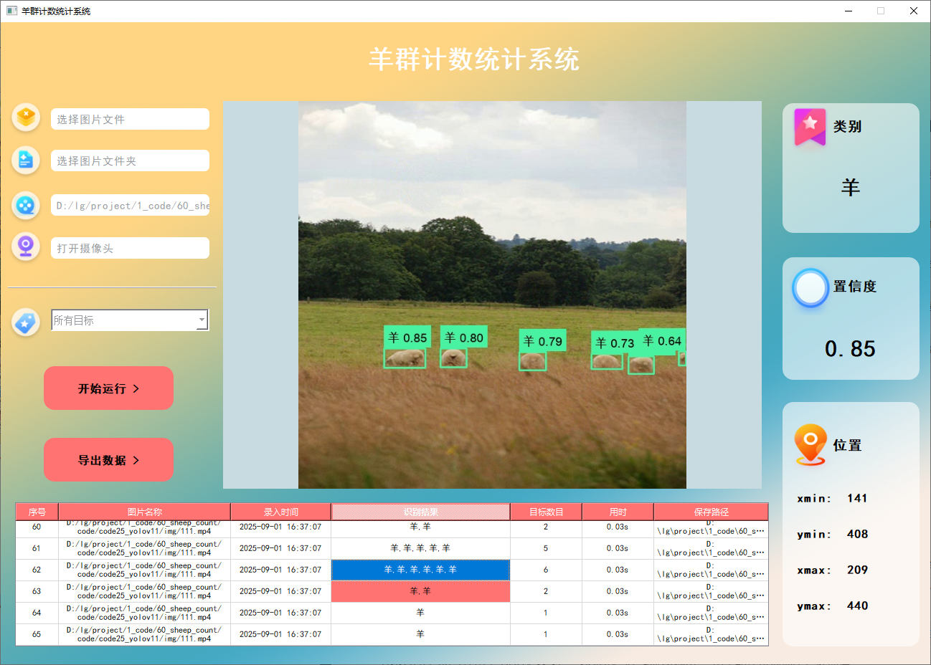Open the 选择图片文件夹 input field
Screen dimensions: 931x665
tap(130, 161)
